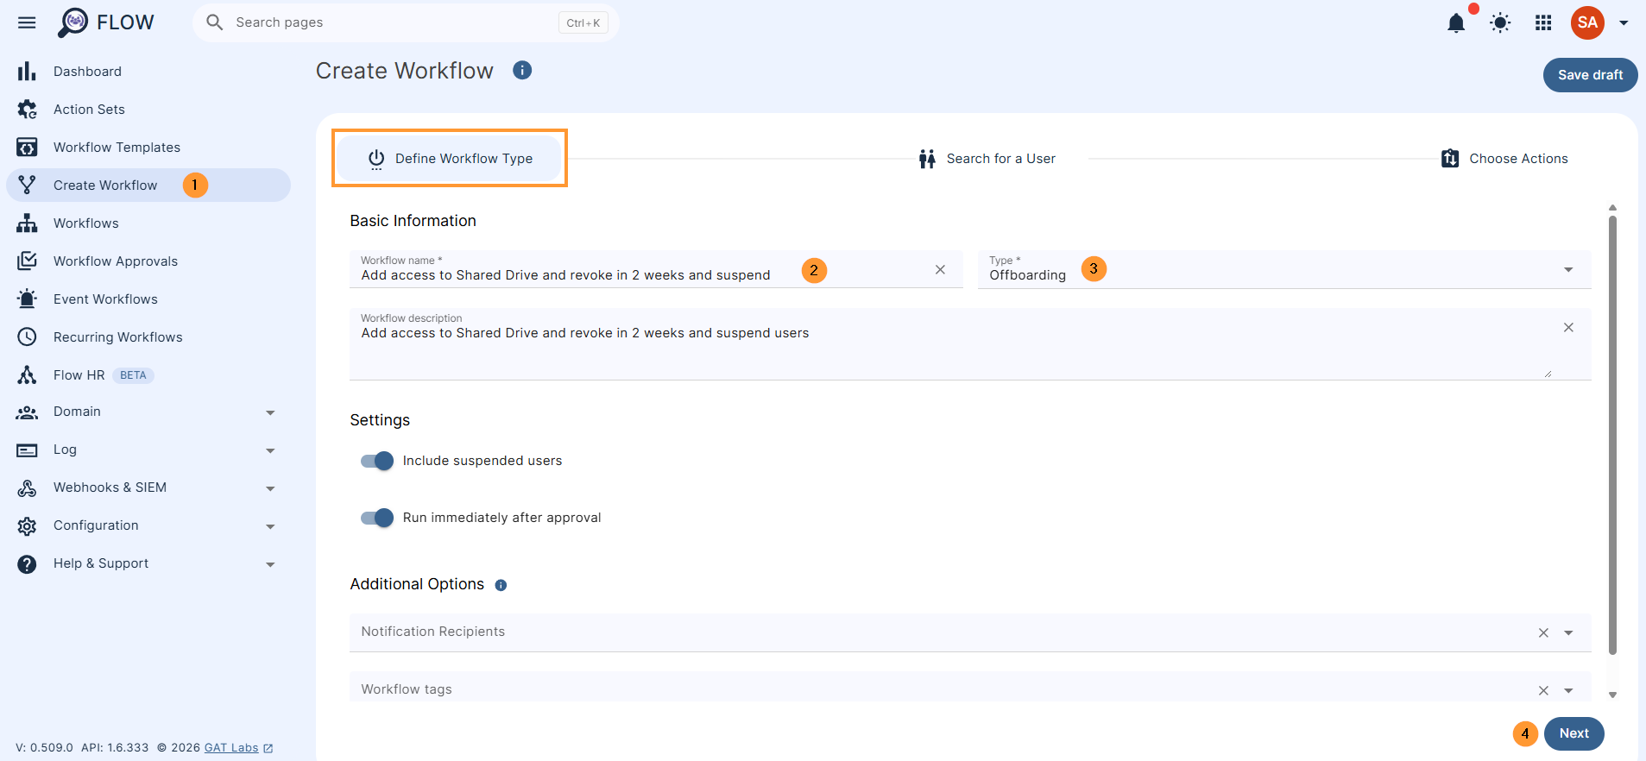Click the Log icon in sidebar

(27, 450)
